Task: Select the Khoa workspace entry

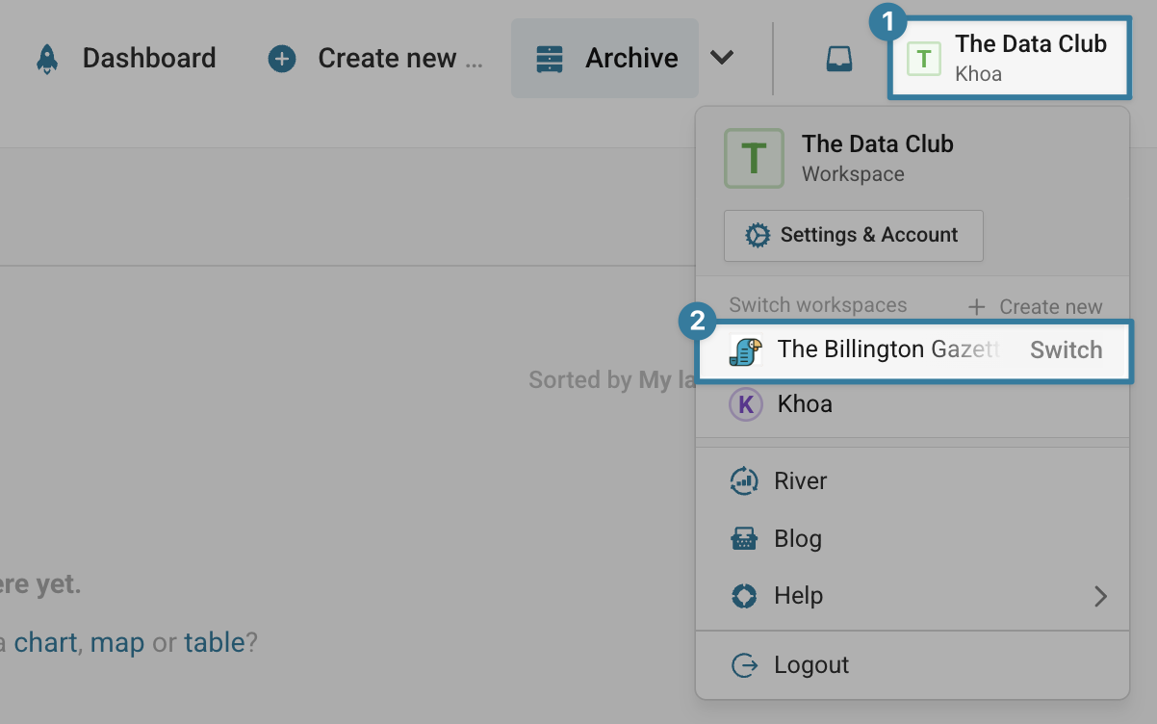Action: [x=805, y=404]
